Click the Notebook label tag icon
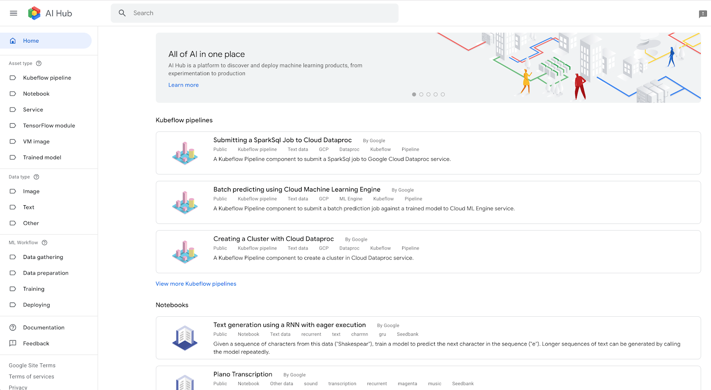Viewport: 711px width, 390px height. tap(13, 94)
